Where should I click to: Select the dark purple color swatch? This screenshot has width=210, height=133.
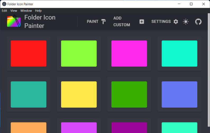(129, 128)
